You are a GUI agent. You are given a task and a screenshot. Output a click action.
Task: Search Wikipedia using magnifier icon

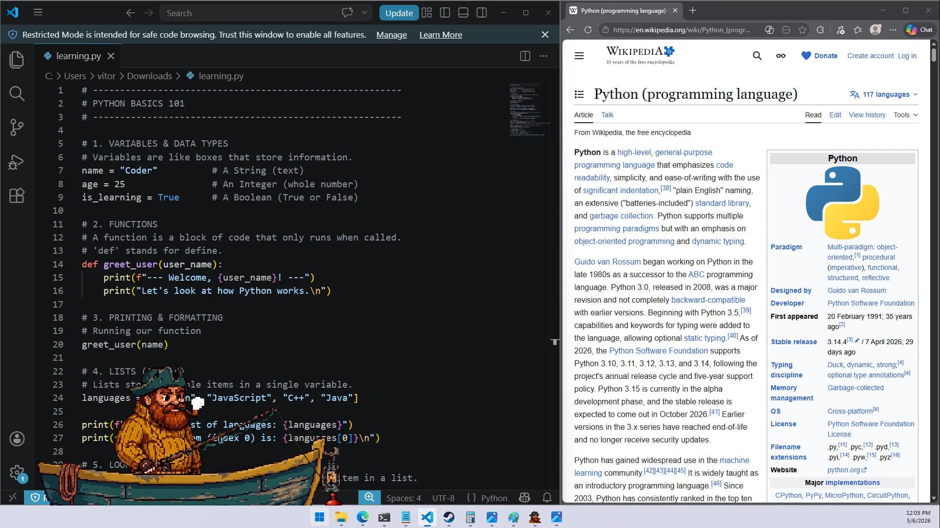(x=757, y=56)
